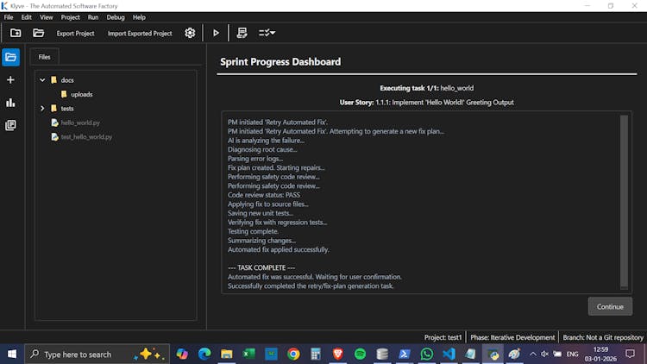Click the Continue button
The image size is (647, 364).
point(609,306)
